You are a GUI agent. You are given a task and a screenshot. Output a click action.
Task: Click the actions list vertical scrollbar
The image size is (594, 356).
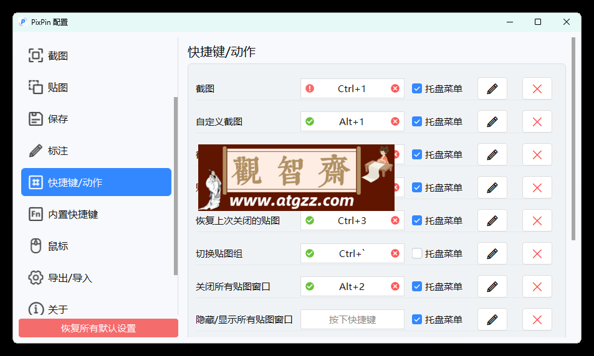pyautogui.click(x=573, y=138)
